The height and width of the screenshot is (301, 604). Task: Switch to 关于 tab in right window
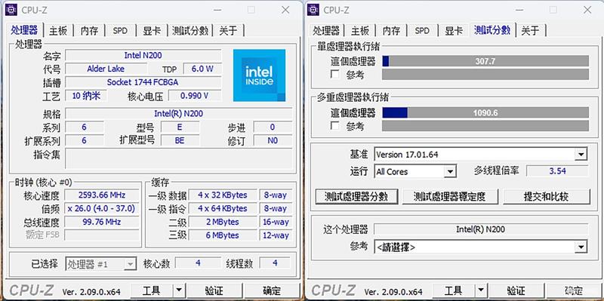(531, 31)
